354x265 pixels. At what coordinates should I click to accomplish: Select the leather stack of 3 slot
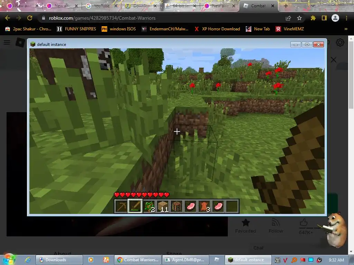point(204,206)
